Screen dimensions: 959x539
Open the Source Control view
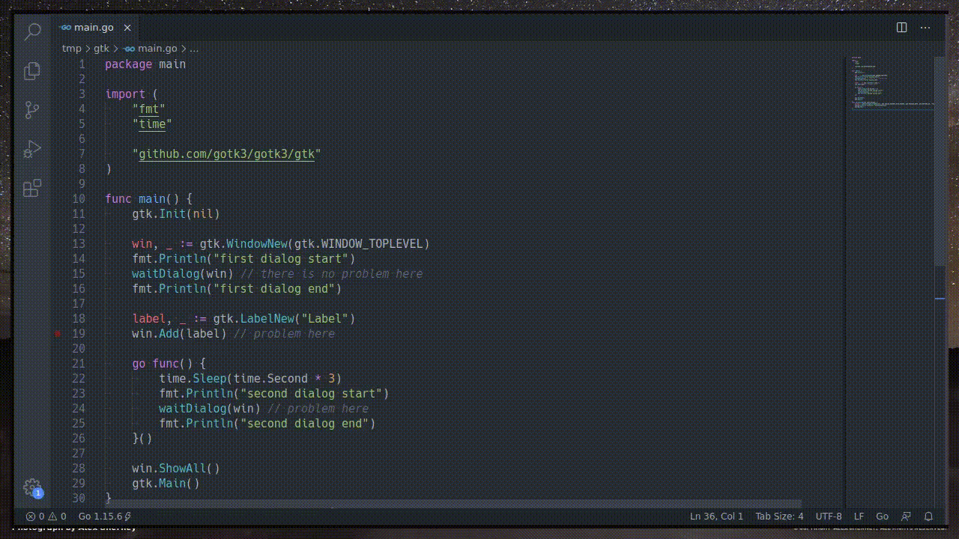click(x=32, y=110)
